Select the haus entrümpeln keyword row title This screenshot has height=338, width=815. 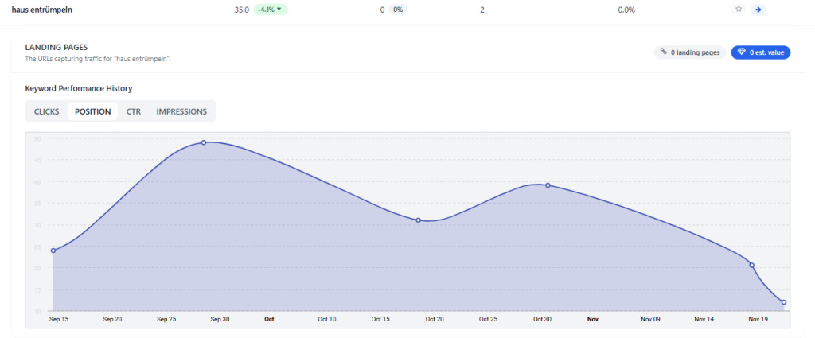click(x=41, y=10)
